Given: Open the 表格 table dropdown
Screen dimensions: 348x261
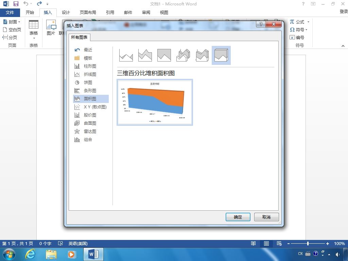Looking at the screenshot, I should pos(34,30).
